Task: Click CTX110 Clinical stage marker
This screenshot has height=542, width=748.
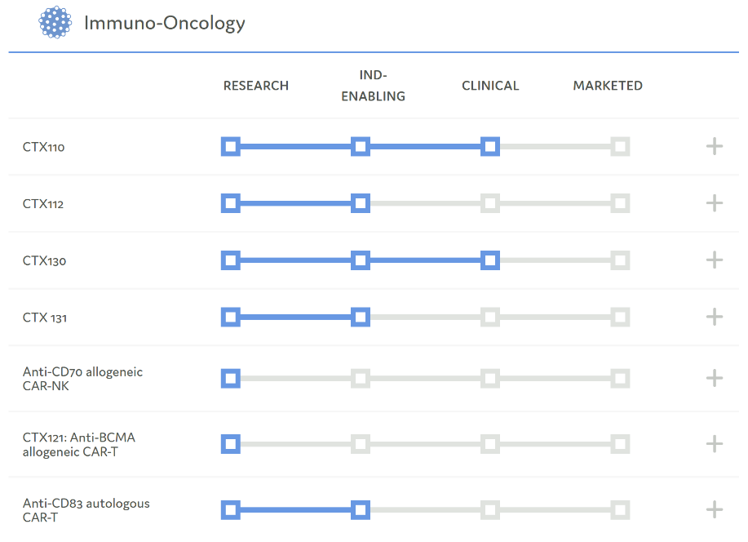Action: (489, 147)
